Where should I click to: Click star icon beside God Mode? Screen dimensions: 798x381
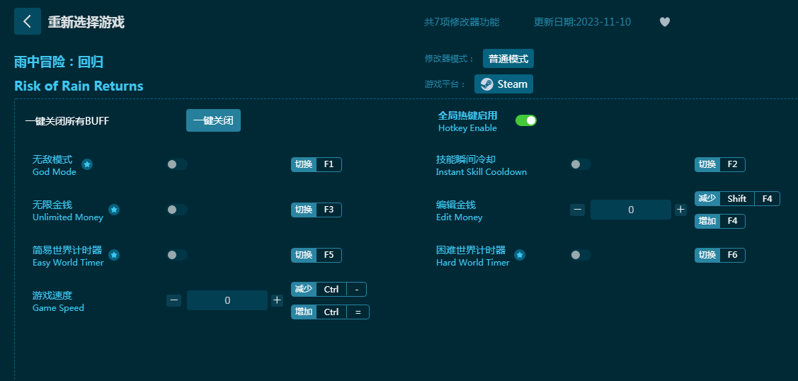(87, 164)
